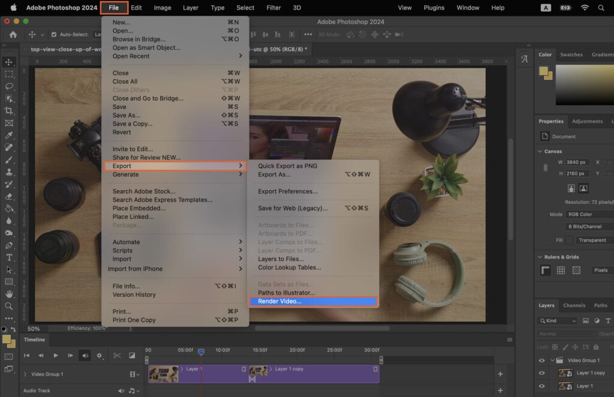
Task: Play the timeline video
Action: [x=56, y=356]
